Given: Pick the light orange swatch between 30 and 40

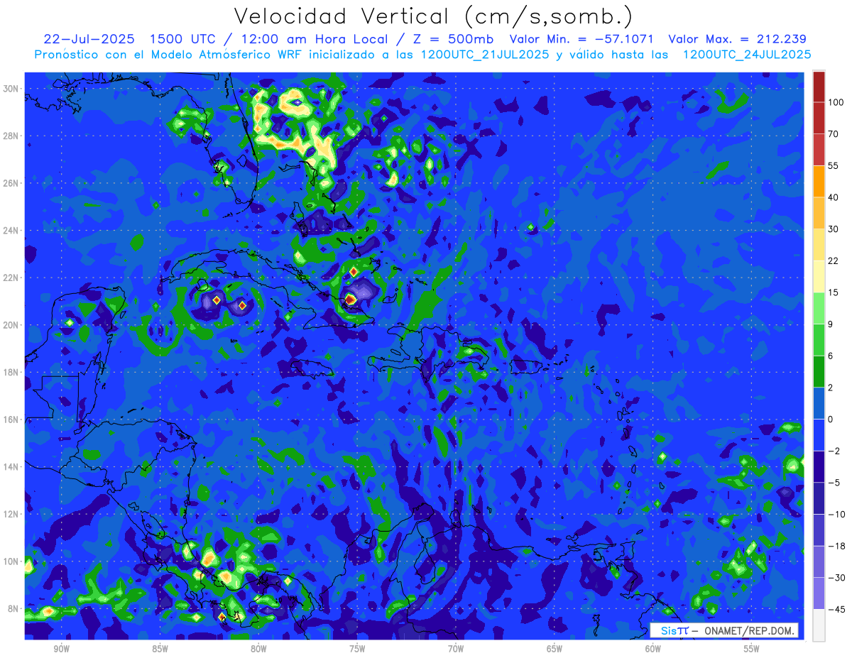Looking at the screenshot, I should pos(819,213).
